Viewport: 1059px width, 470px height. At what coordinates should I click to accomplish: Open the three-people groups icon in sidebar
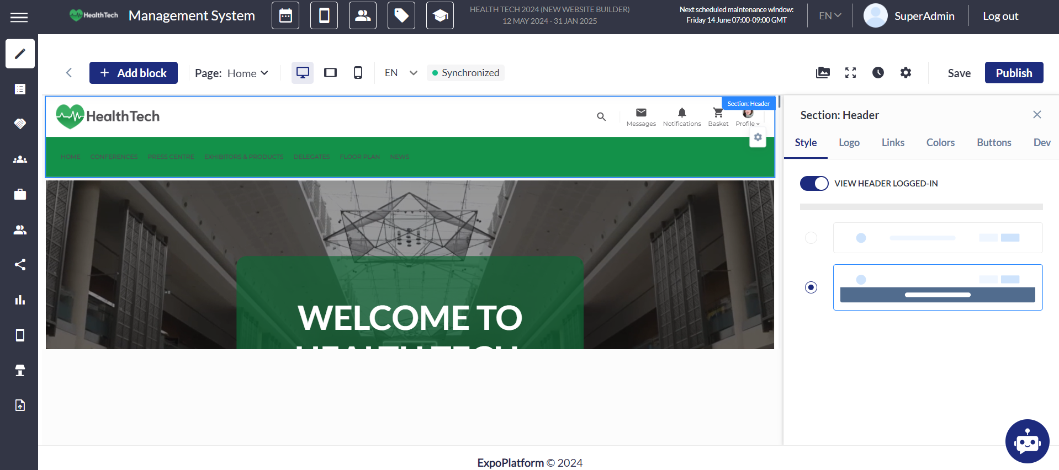click(20, 159)
